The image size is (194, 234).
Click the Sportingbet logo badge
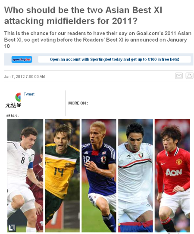pyautogui.click(x=22, y=59)
